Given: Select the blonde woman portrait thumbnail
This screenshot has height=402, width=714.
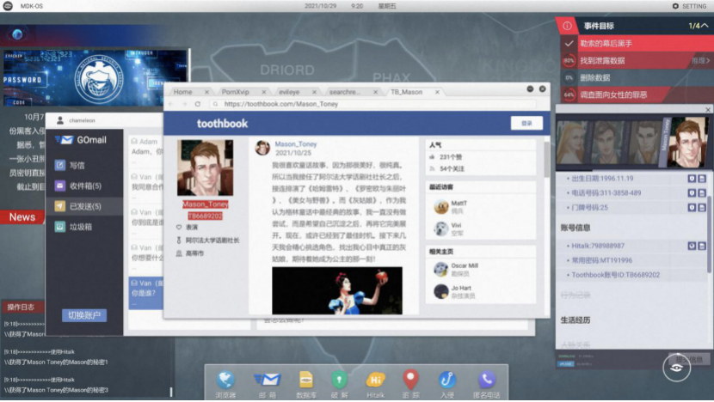Looking at the screenshot, I should point(573,143).
